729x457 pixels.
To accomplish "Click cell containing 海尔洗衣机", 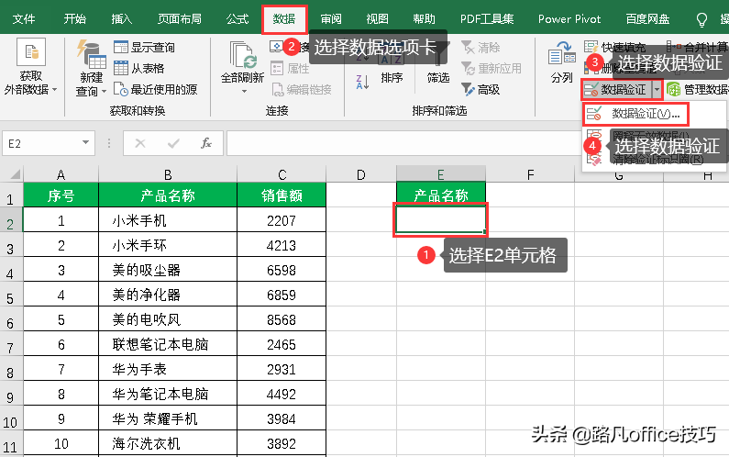I will [x=168, y=443].
